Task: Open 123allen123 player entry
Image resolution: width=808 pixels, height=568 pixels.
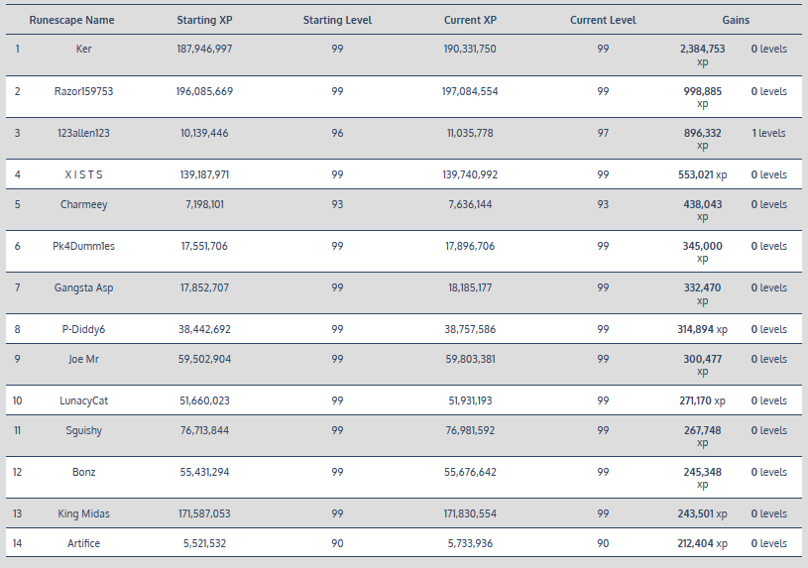Action: point(84,133)
